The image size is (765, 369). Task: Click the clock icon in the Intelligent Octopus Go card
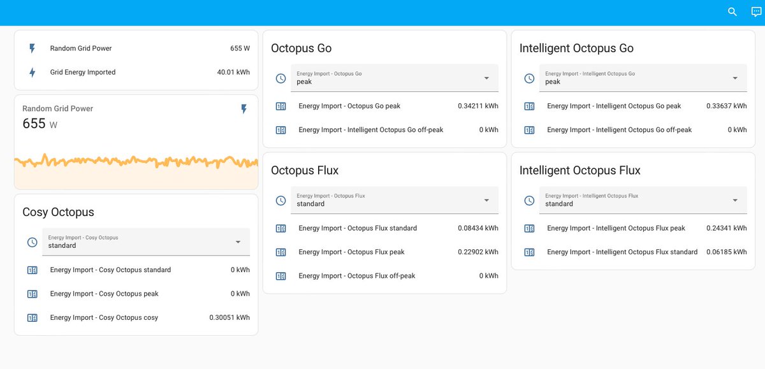[x=530, y=78]
